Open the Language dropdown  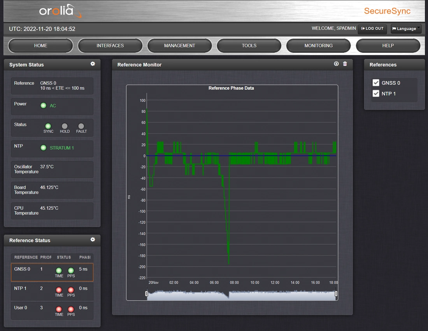pyautogui.click(x=406, y=28)
